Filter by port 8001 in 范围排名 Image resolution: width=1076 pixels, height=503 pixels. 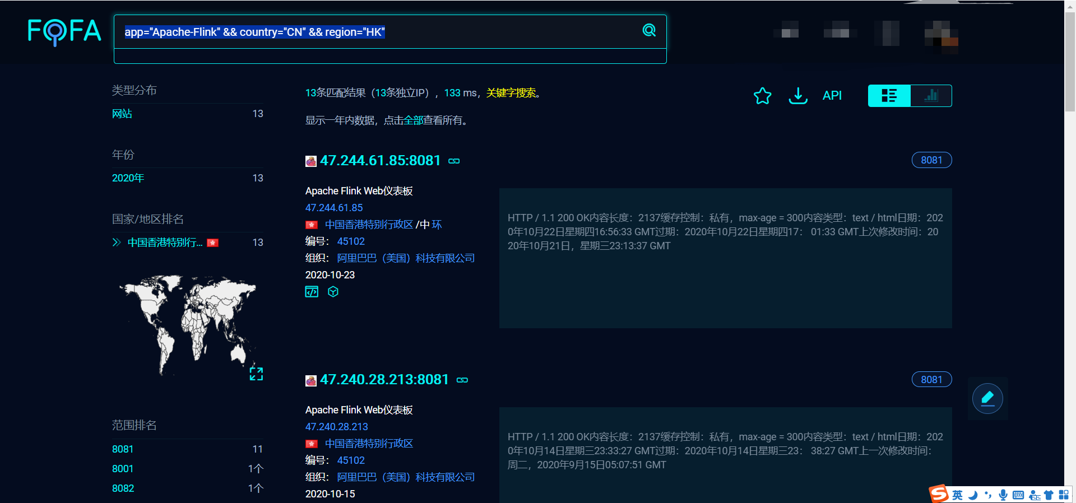[123, 469]
